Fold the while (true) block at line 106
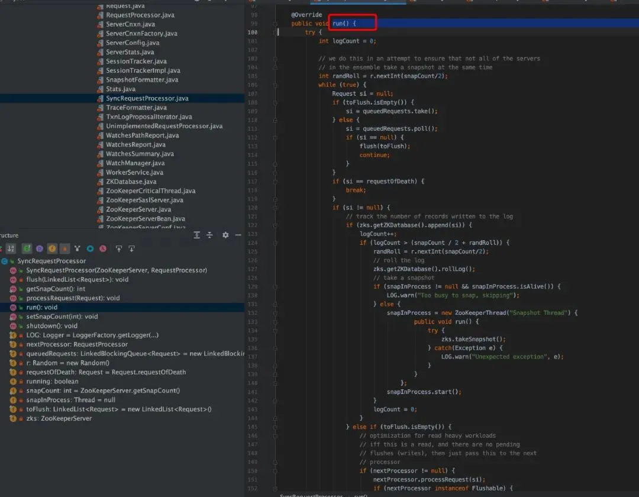 coord(276,85)
